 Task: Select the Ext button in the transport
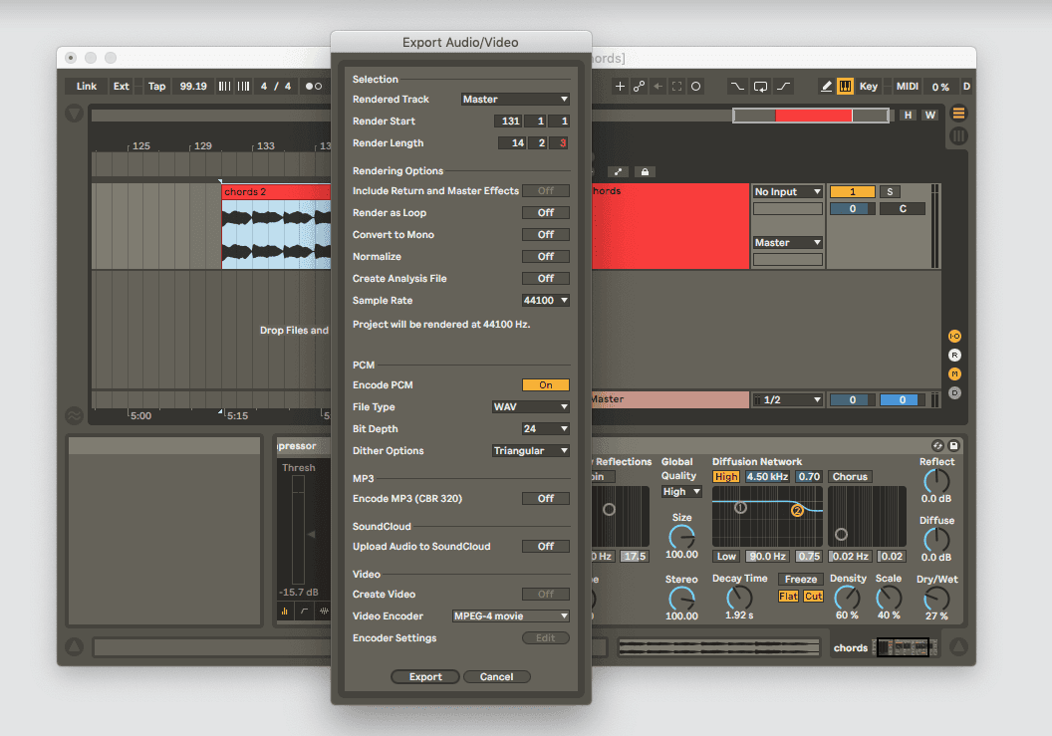[x=121, y=86]
